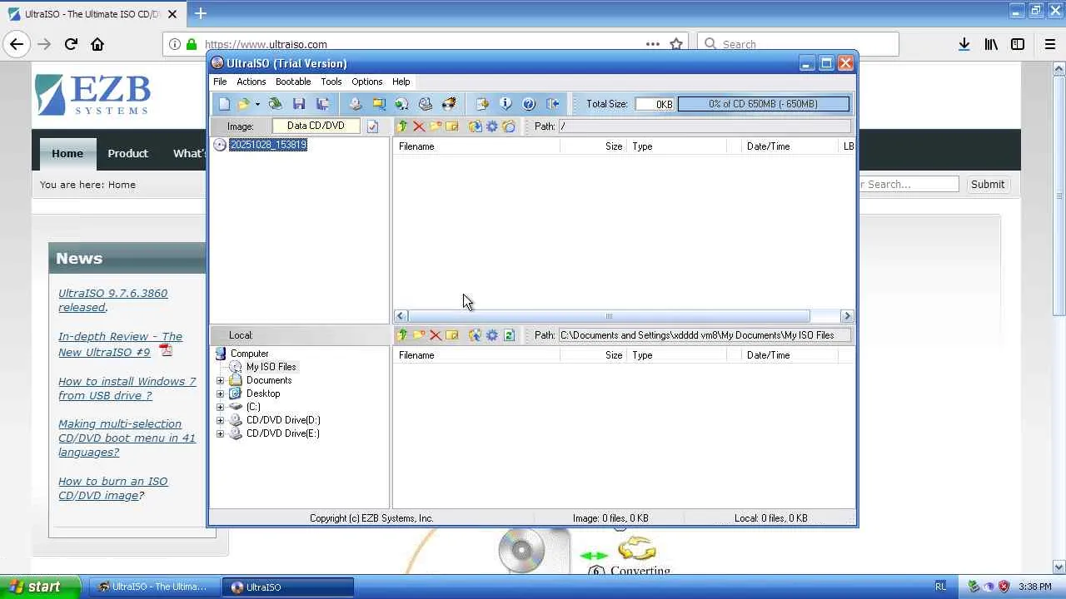Click Up arrow icon in Local pane toolbar
The image size is (1066, 599).
tap(402, 335)
